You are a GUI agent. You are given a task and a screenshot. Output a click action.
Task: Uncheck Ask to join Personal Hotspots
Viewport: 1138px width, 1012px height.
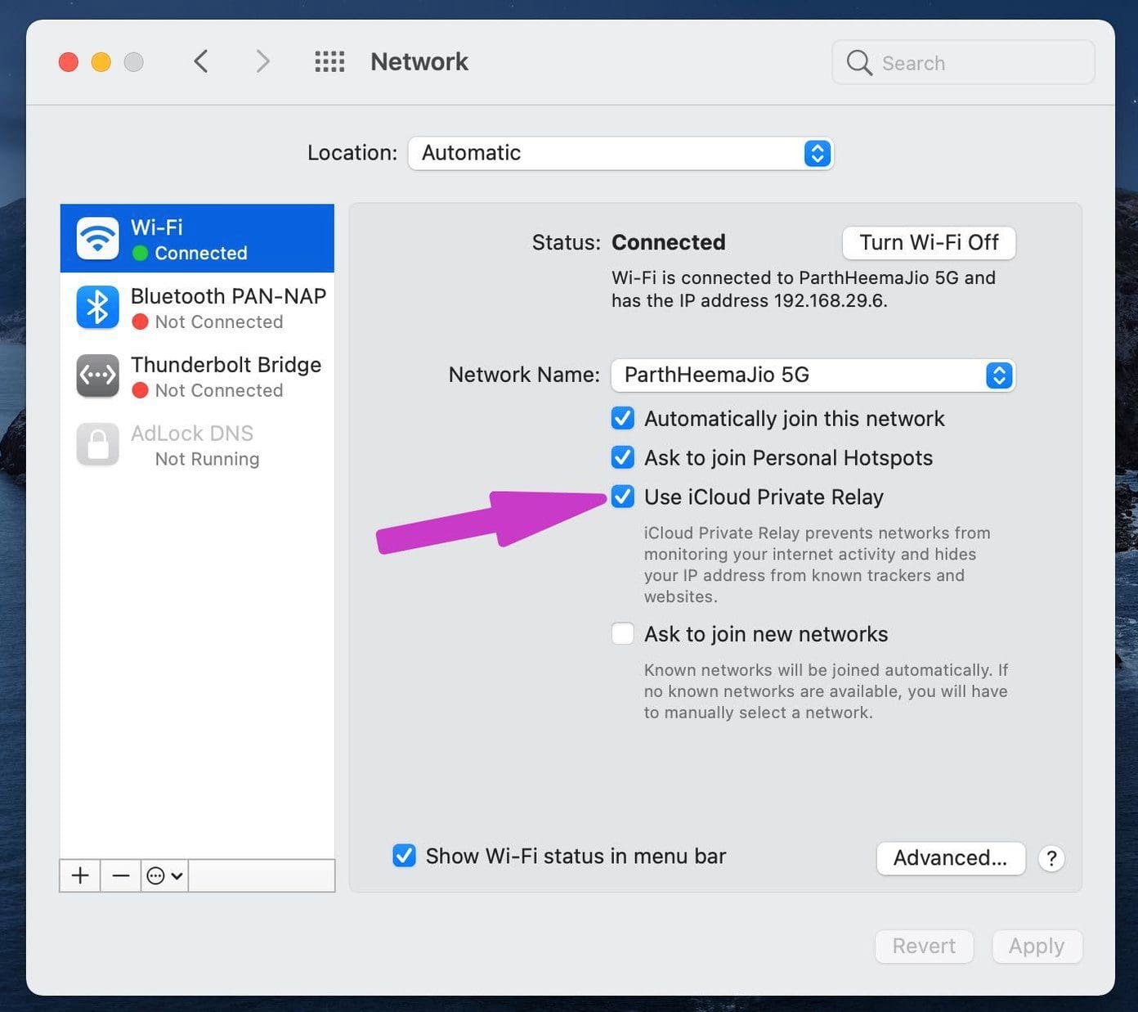623,457
